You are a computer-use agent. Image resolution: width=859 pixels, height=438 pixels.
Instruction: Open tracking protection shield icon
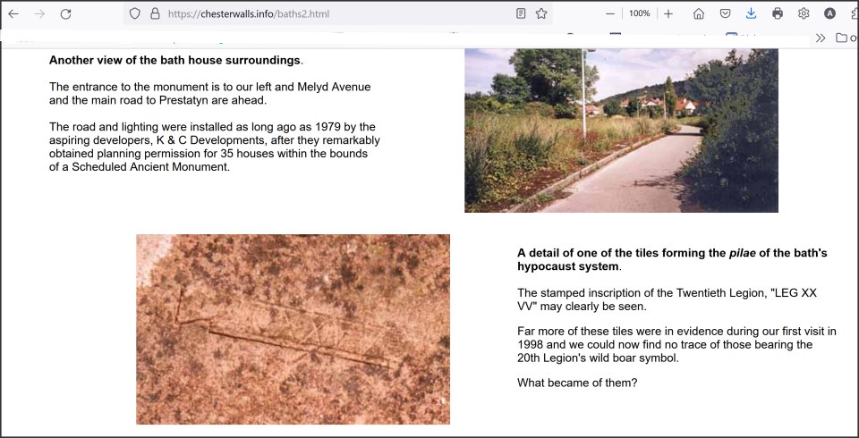click(135, 14)
